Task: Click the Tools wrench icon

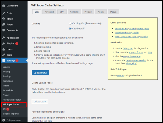Action: [x=4, y=55]
